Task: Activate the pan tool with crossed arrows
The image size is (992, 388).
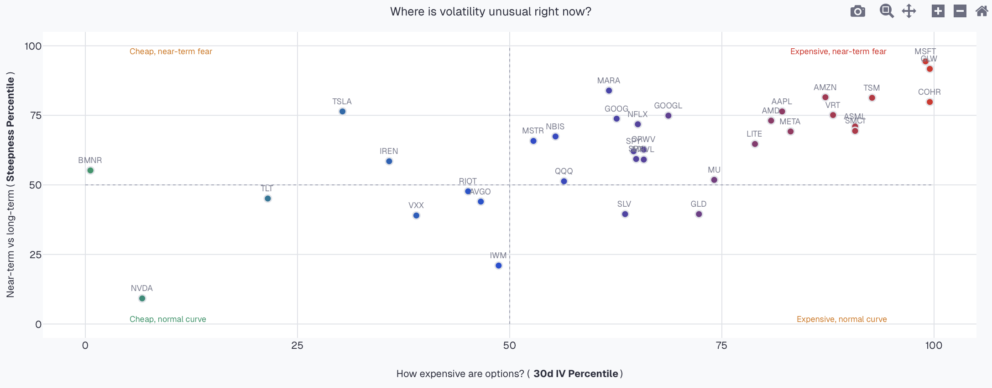Action: point(908,10)
